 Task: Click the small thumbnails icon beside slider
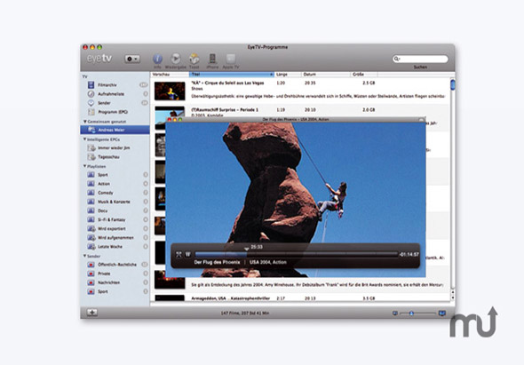click(x=395, y=313)
